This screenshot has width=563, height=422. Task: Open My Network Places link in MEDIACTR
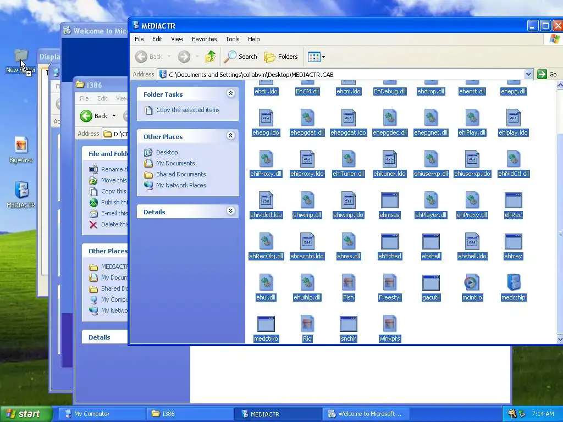[181, 185]
